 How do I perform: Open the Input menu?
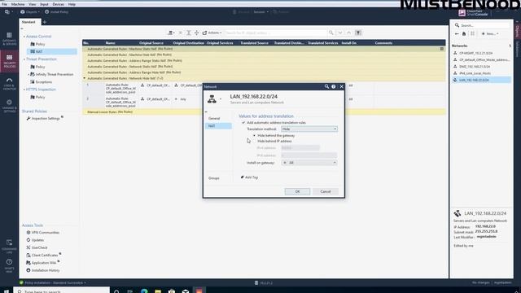44,4
